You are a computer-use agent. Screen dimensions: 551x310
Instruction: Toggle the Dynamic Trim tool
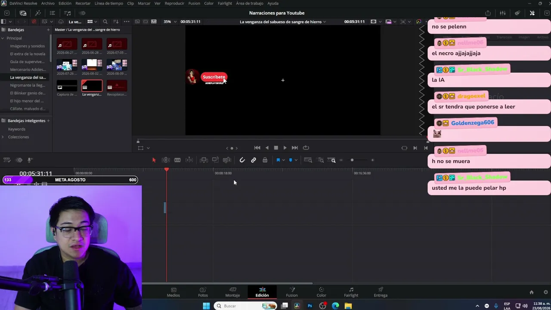(x=189, y=160)
